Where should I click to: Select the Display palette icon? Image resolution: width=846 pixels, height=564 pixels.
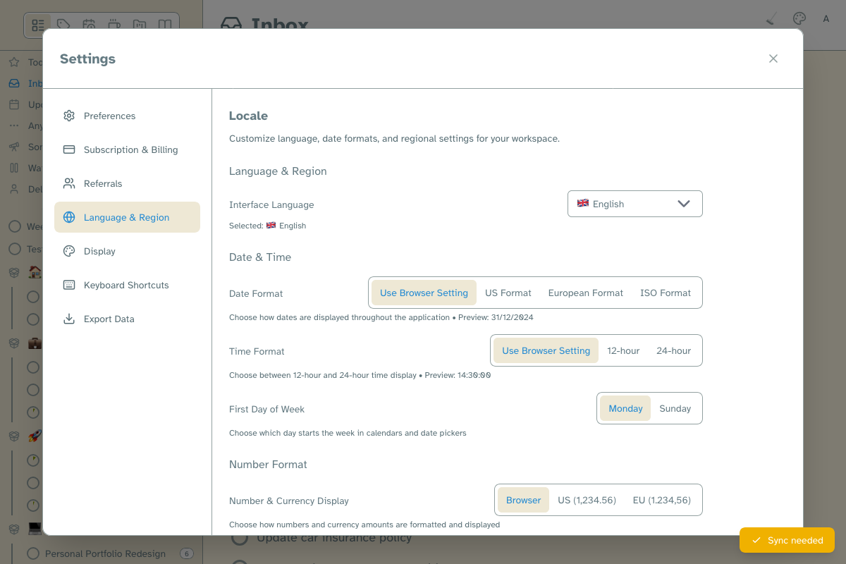pyautogui.click(x=68, y=251)
